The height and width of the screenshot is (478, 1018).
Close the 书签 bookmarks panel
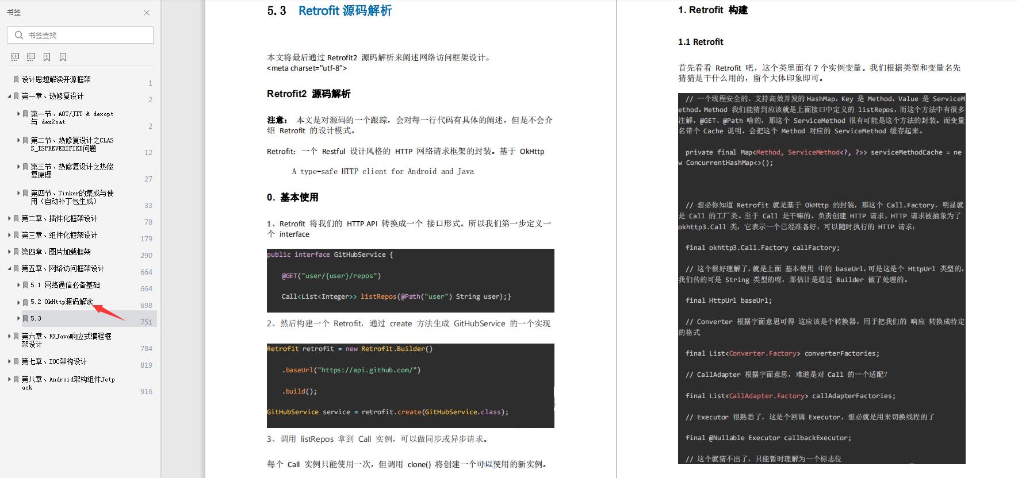coord(147,12)
